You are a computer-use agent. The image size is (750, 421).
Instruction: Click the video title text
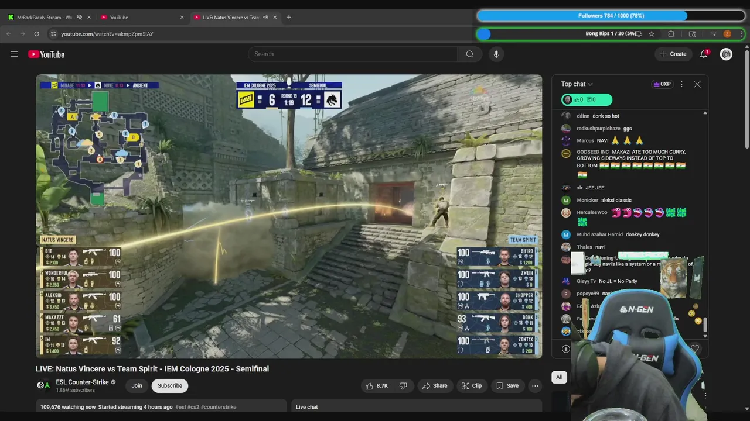tap(152, 369)
